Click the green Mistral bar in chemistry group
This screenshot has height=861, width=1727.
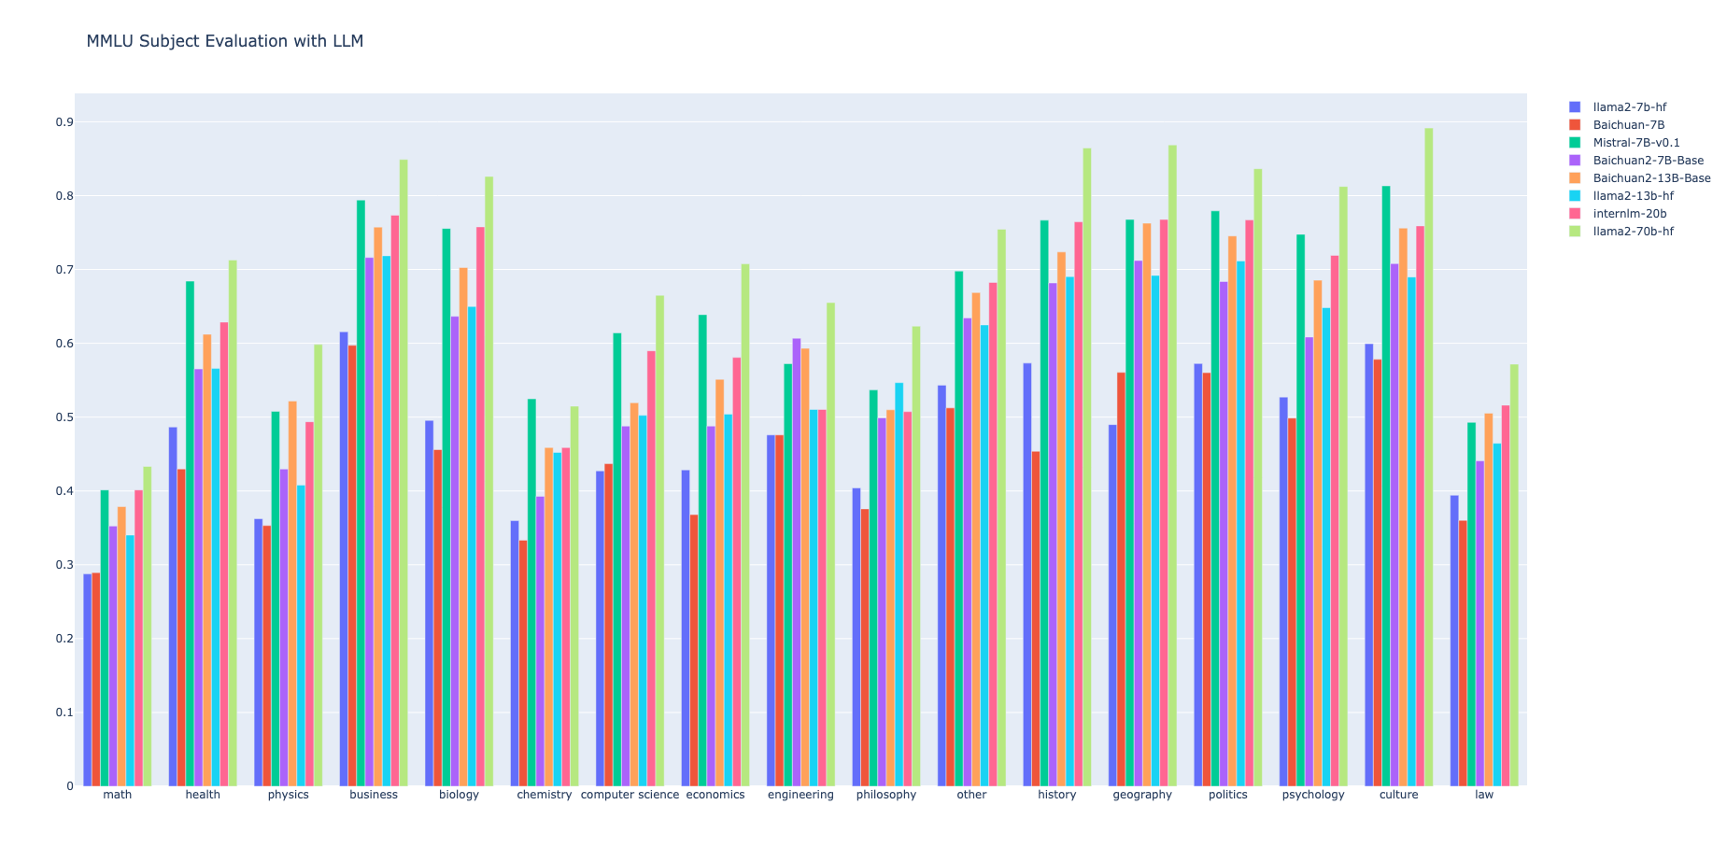pos(531,592)
